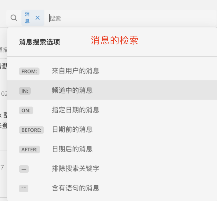The image size is (217, 201).
Task: Select the quotation marks phrase badge
Action: [x=24, y=188]
